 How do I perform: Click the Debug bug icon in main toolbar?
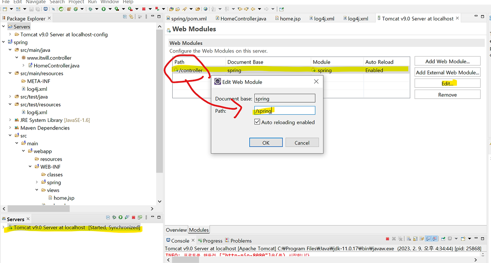point(91,9)
